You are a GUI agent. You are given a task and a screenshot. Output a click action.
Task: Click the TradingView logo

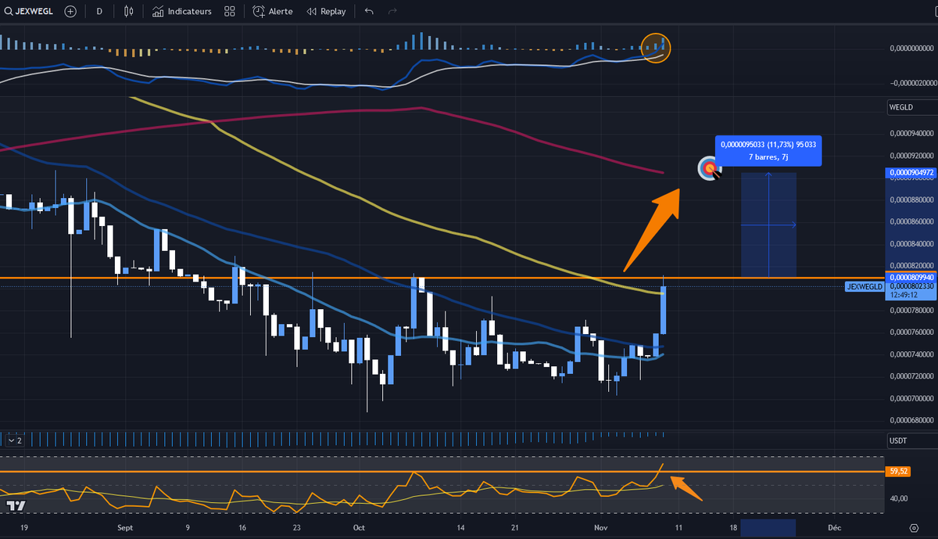pos(15,505)
